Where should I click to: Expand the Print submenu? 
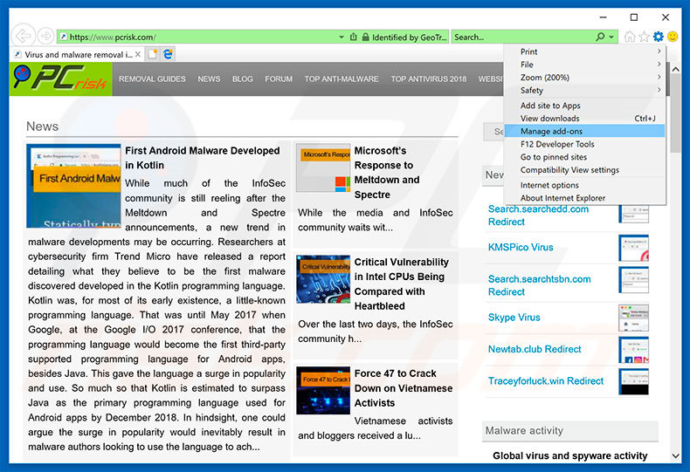point(585,51)
